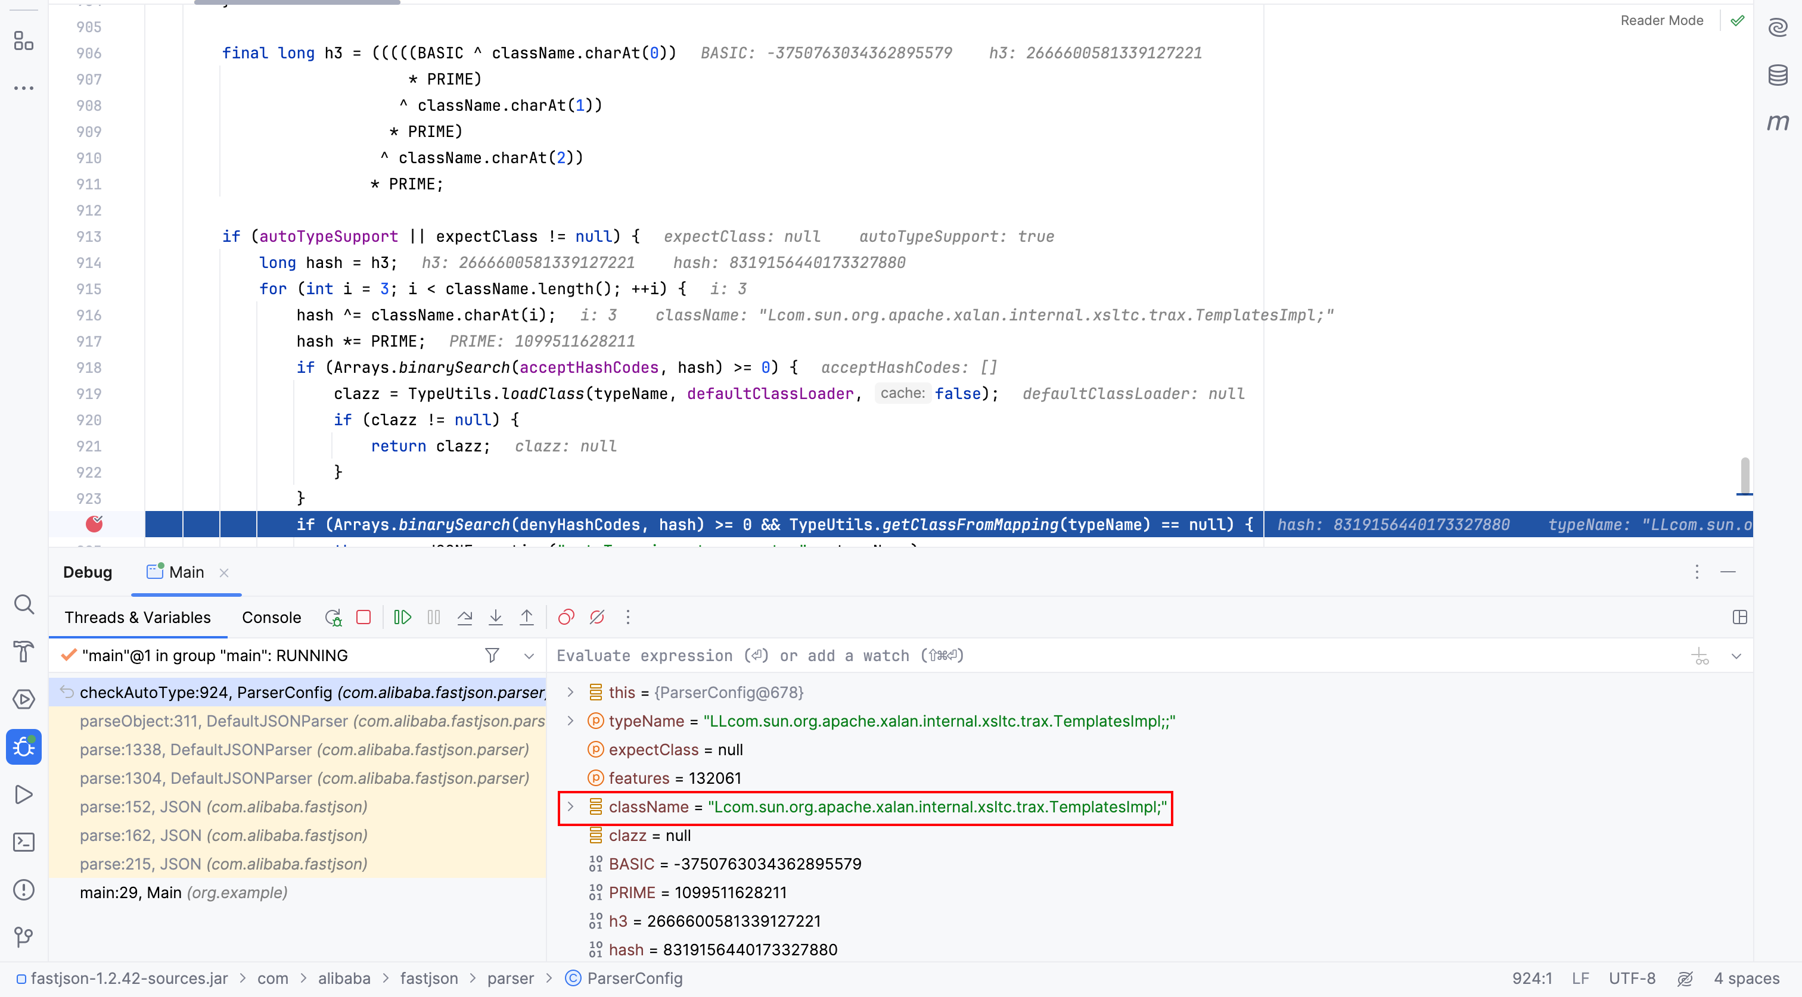Image resolution: width=1802 pixels, height=997 pixels.
Task: Switch to Threads & Variables tab
Action: pos(138,618)
